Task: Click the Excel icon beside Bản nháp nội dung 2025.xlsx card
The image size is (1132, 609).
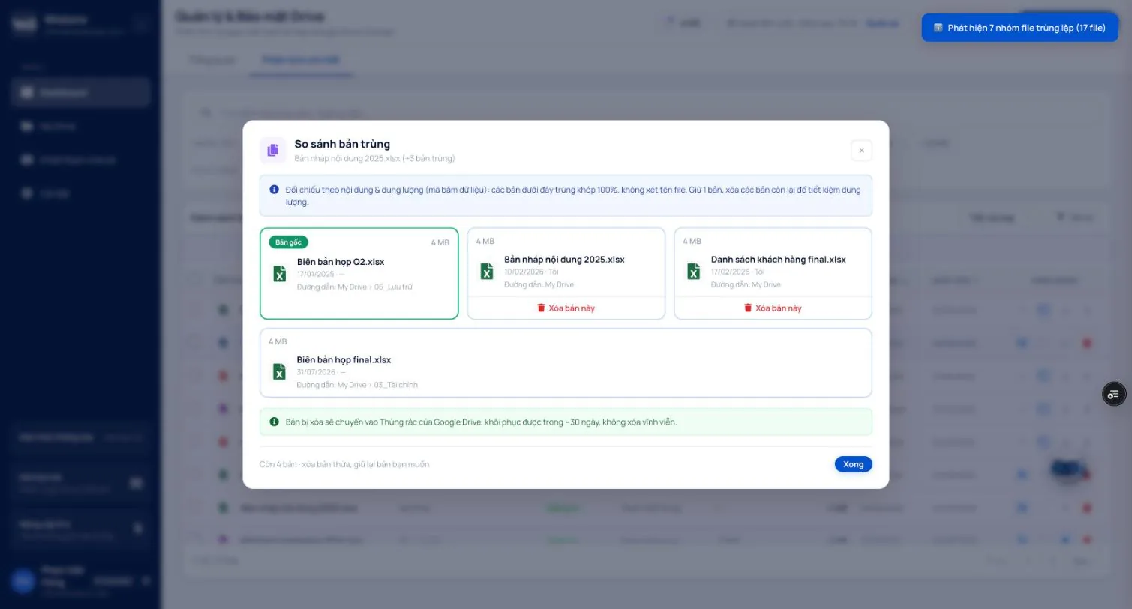Action: tap(486, 271)
